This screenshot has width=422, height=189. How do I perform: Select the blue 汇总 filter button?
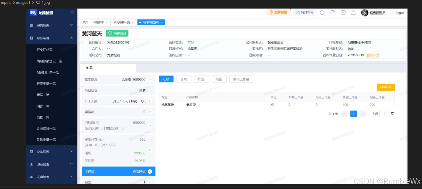tap(166, 79)
